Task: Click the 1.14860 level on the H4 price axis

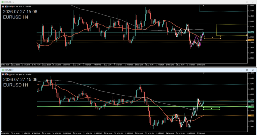Action: (251, 5)
